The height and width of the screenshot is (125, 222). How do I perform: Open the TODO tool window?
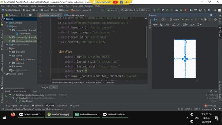tap(24, 106)
